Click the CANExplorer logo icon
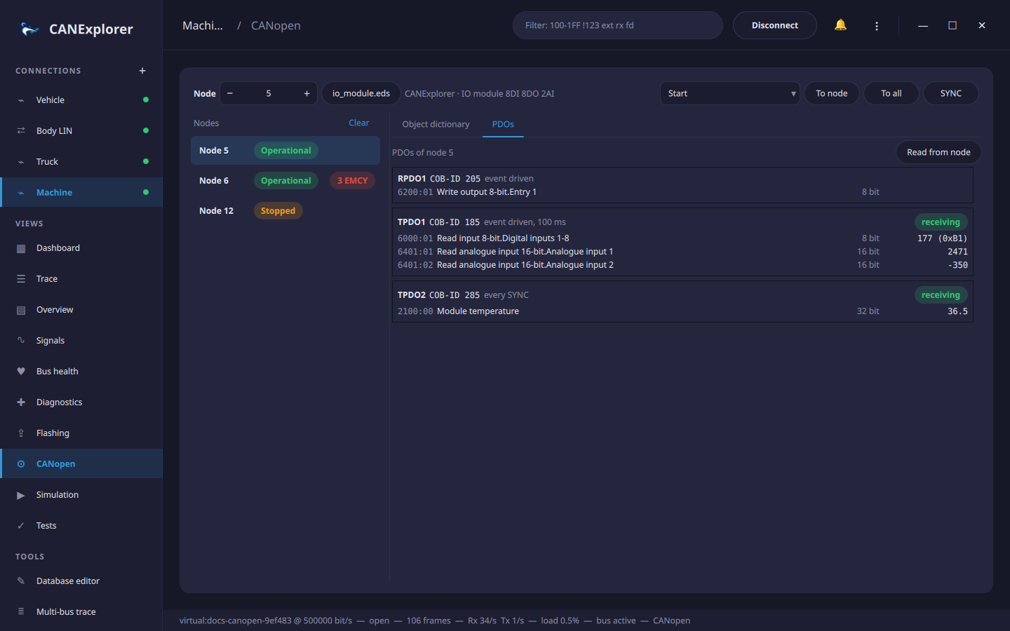 (29, 29)
